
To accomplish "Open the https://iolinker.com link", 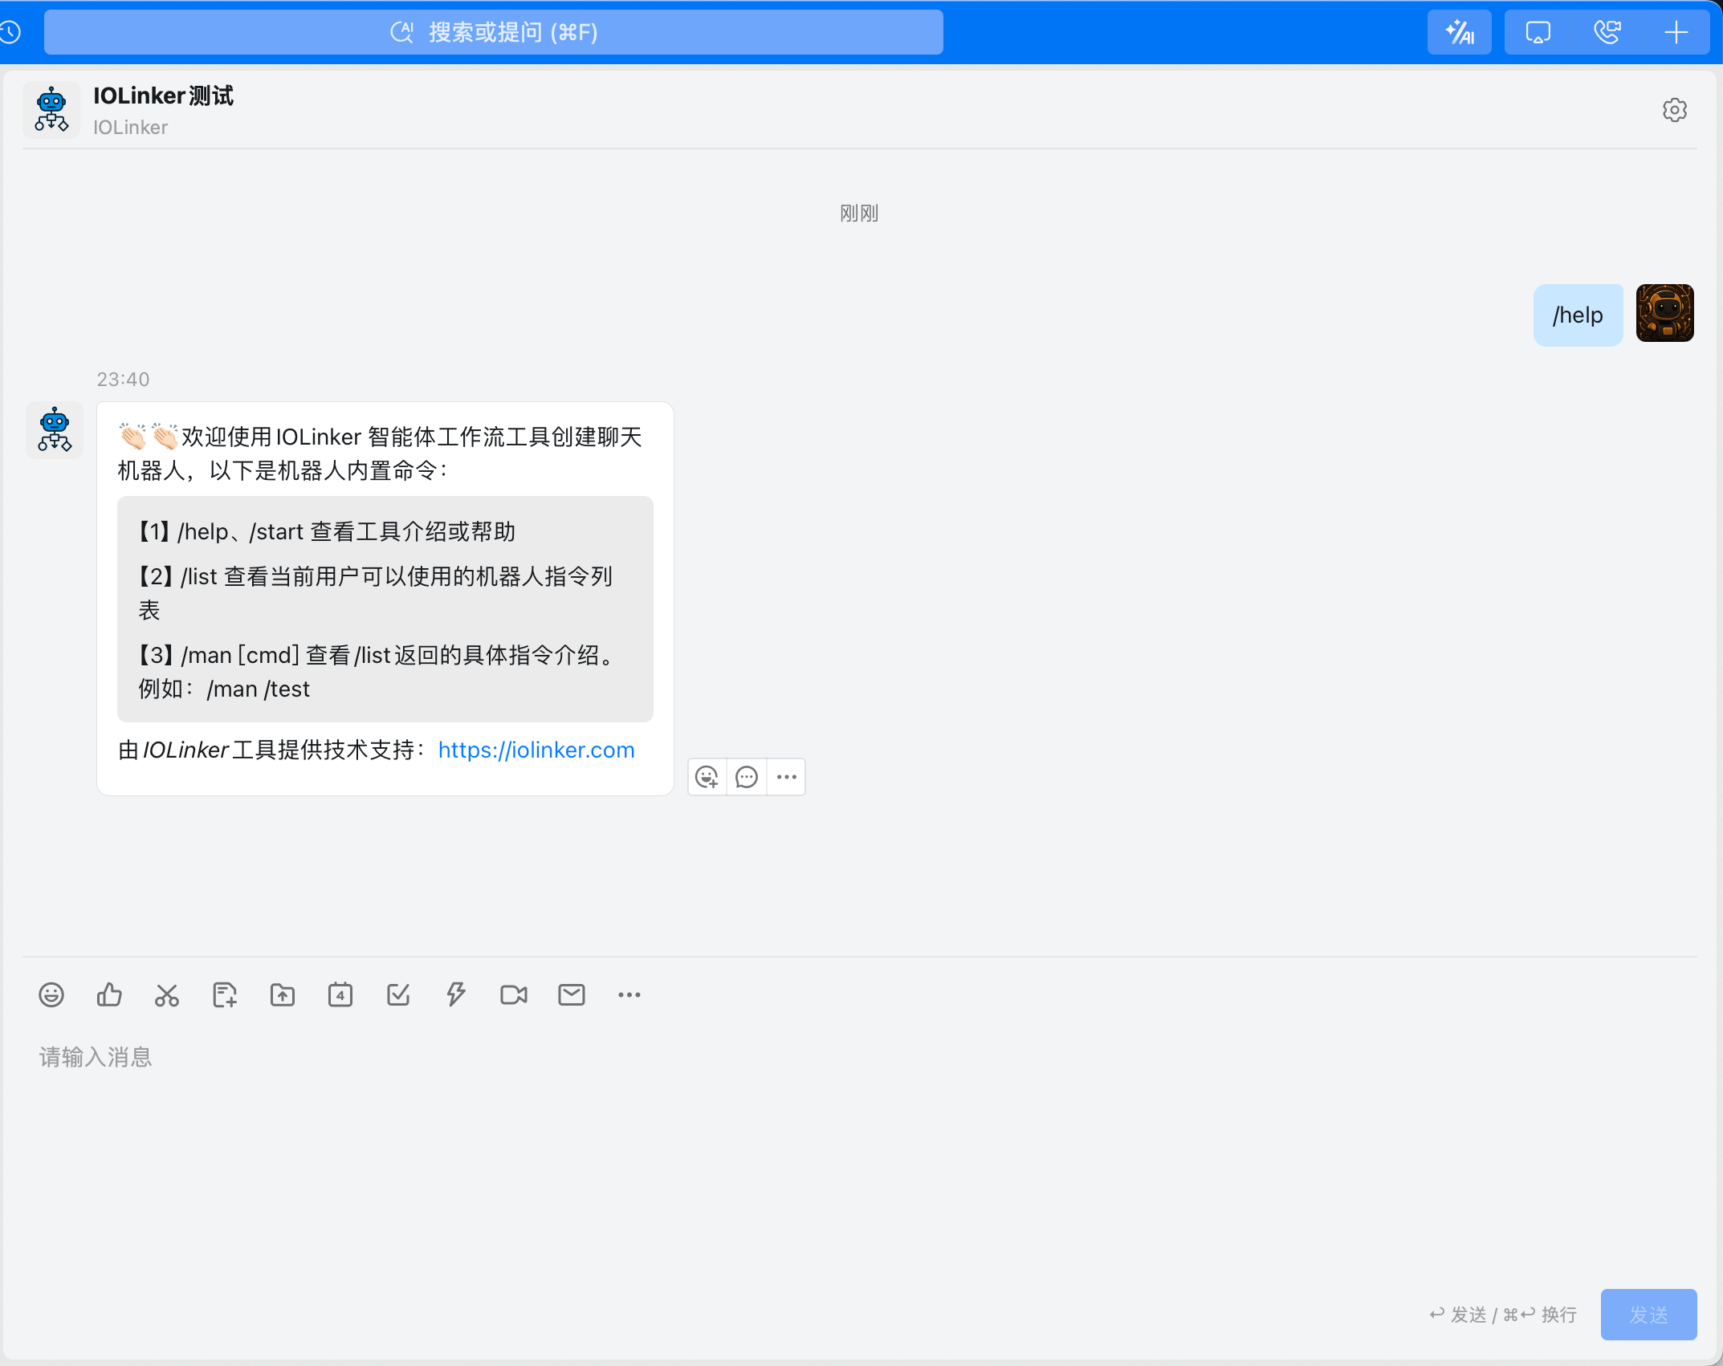I will click(x=536, y=750).
